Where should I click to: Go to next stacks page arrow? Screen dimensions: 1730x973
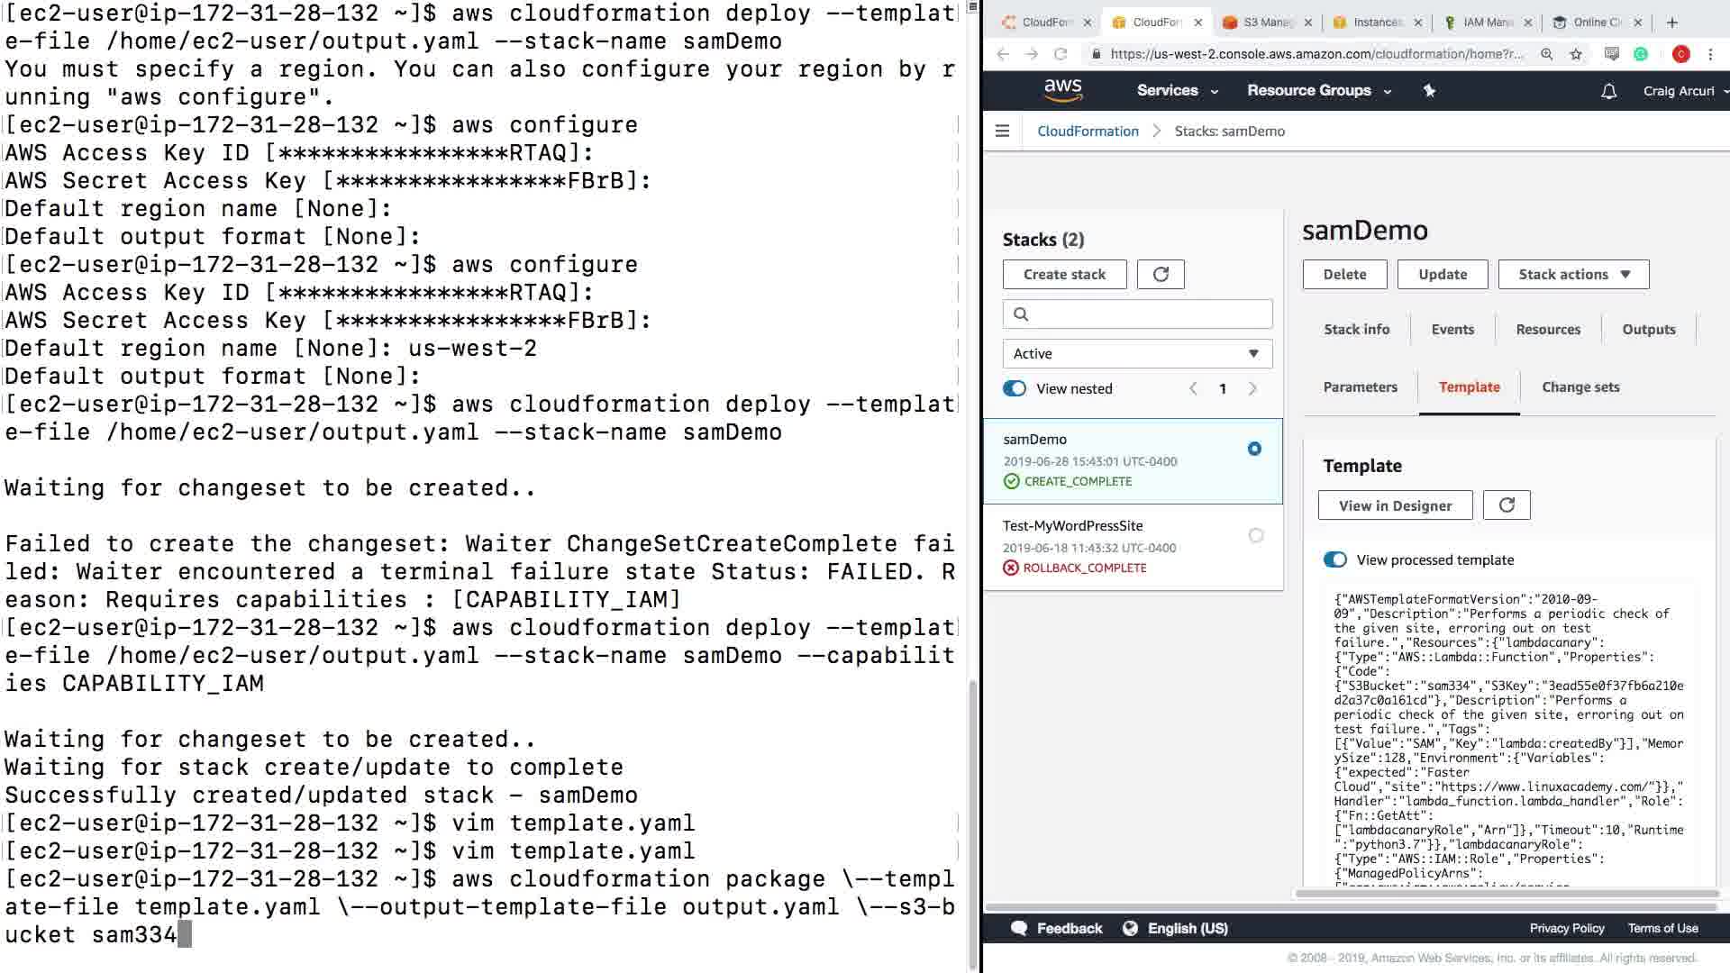1252,389
